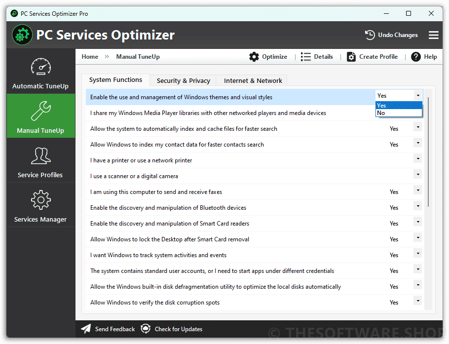Open dropdown for contact data indexing
The height and width of the screenshot is (344, 449).
pos(418,143)
